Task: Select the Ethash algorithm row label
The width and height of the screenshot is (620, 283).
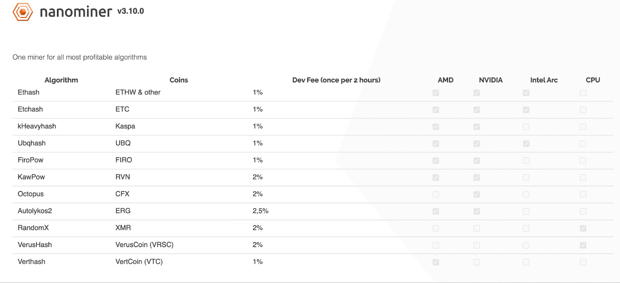Action: pyautogui.click(x=29, y=92)
